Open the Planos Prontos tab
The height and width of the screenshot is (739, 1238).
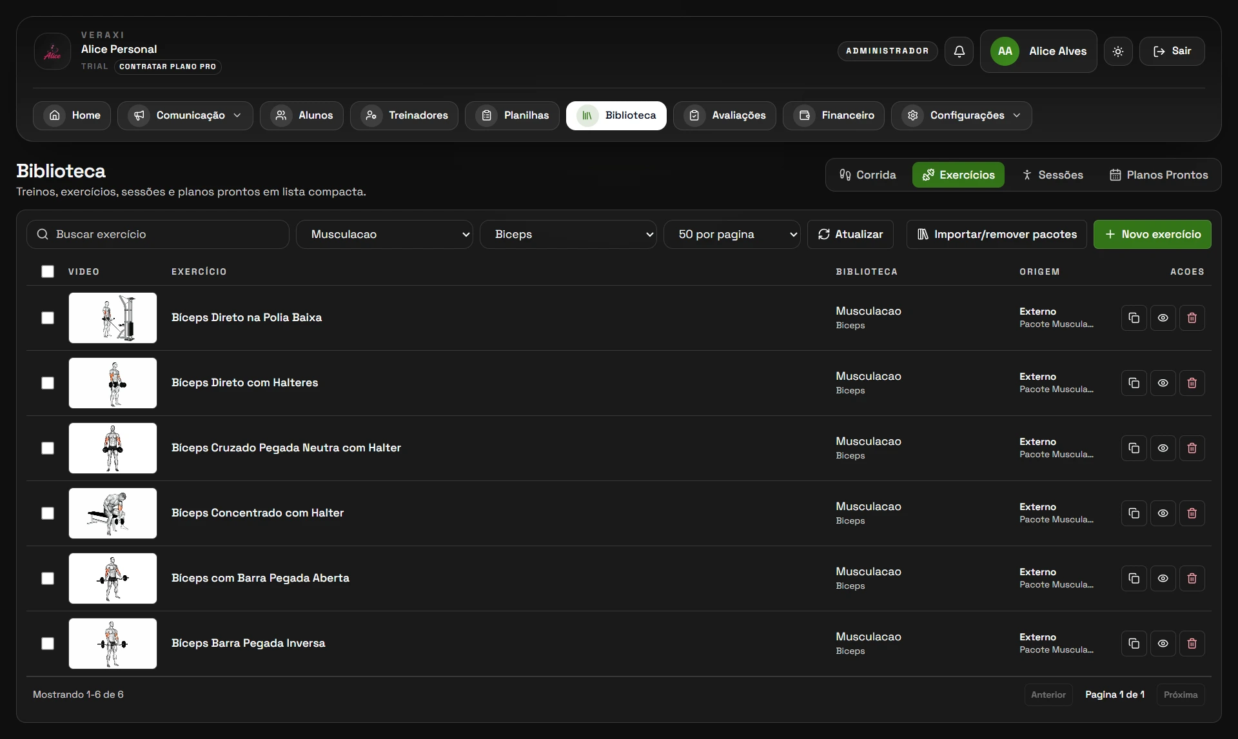(1159, 175)
